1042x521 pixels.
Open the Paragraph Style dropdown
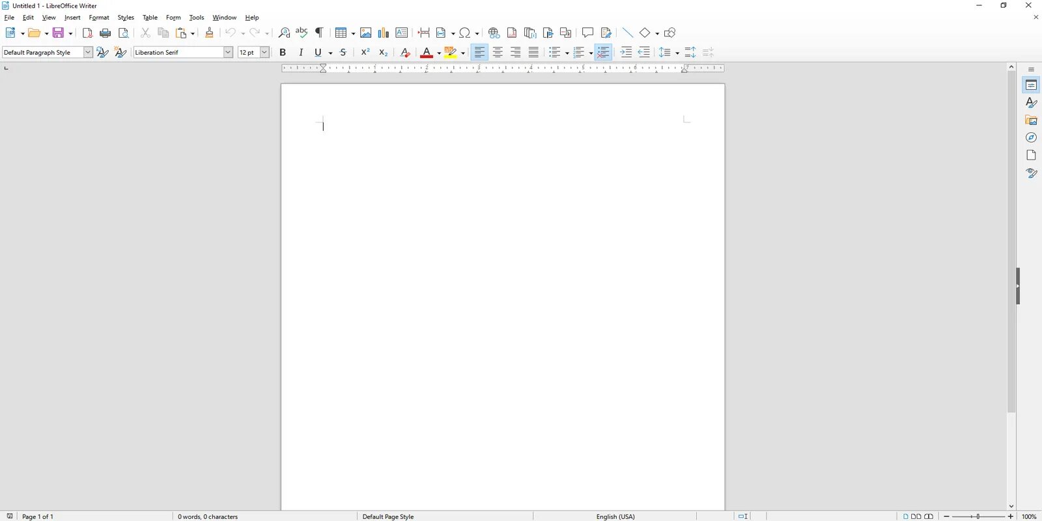[x=88, y=52]
